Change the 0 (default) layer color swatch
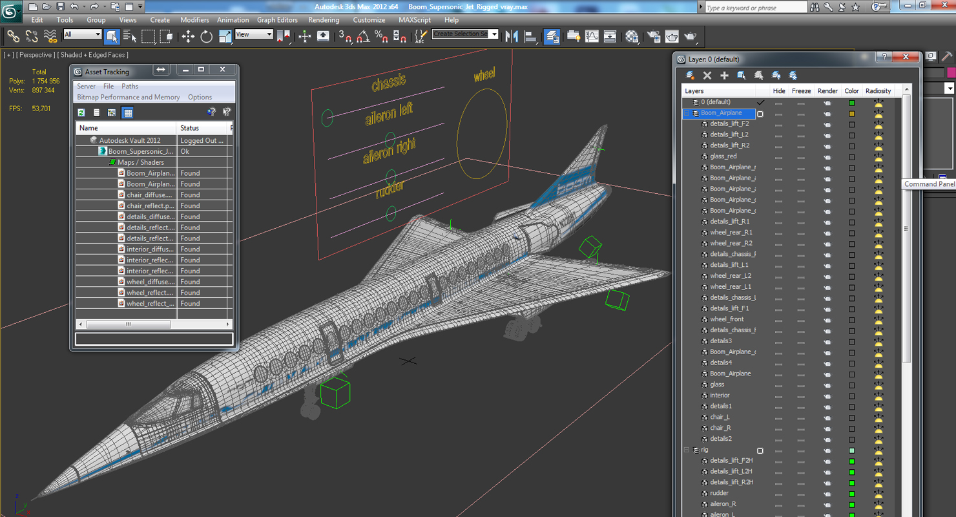 (x=851, y=103)
